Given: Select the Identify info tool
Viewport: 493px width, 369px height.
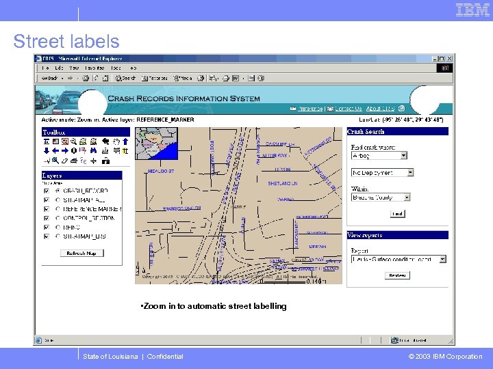Looking at the screenshot, I should [74, 150].
